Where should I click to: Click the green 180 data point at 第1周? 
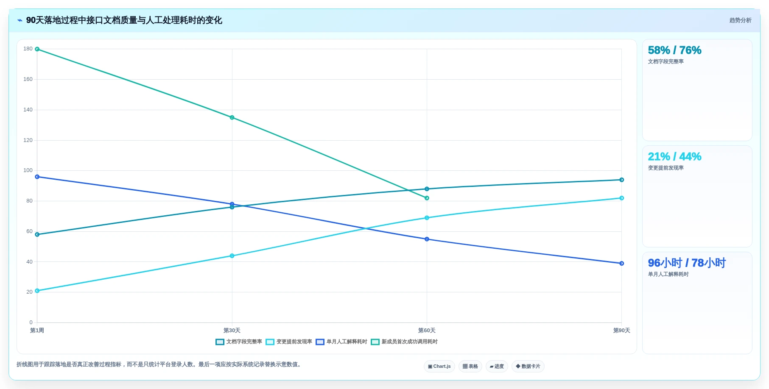pos(37,49)
